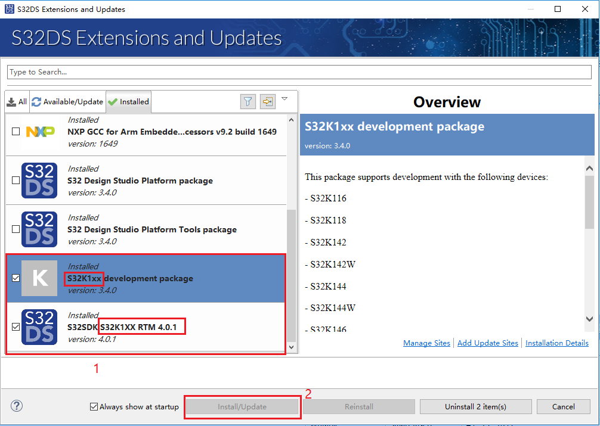Click S32DS logo of S32SDK RTM 4.0.1

39,327
